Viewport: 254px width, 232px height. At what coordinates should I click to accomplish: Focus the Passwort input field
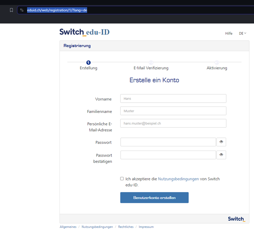pos(168,142)
